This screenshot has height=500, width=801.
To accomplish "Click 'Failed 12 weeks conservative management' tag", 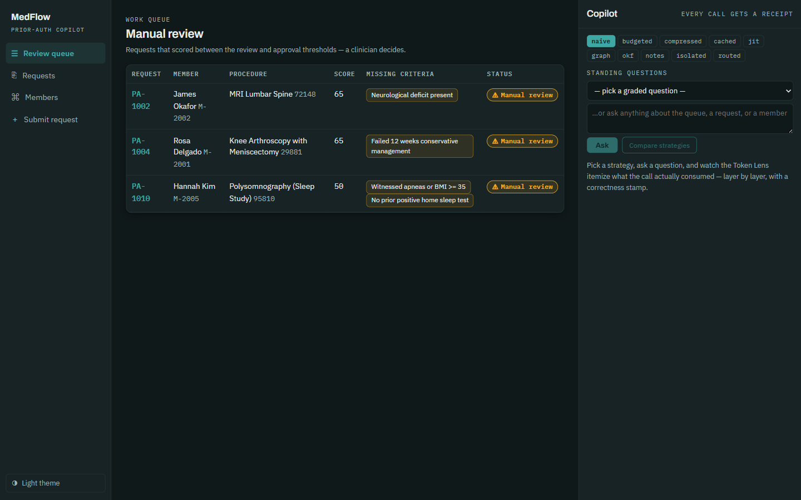I will 420,146.
